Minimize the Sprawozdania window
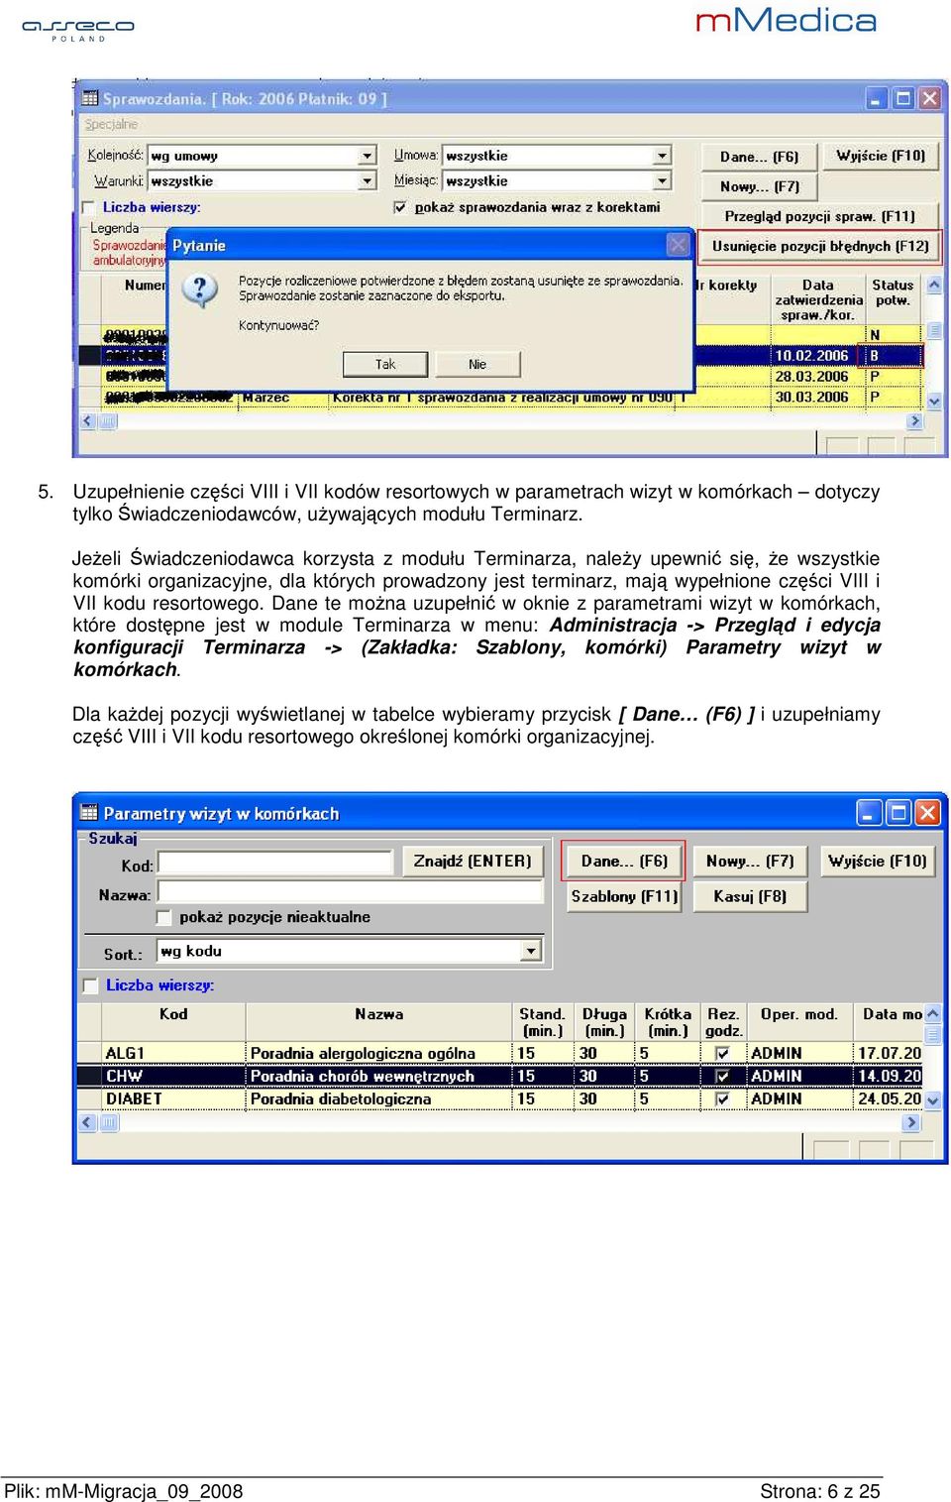The image size is (951, 1502). coord(877,98)
